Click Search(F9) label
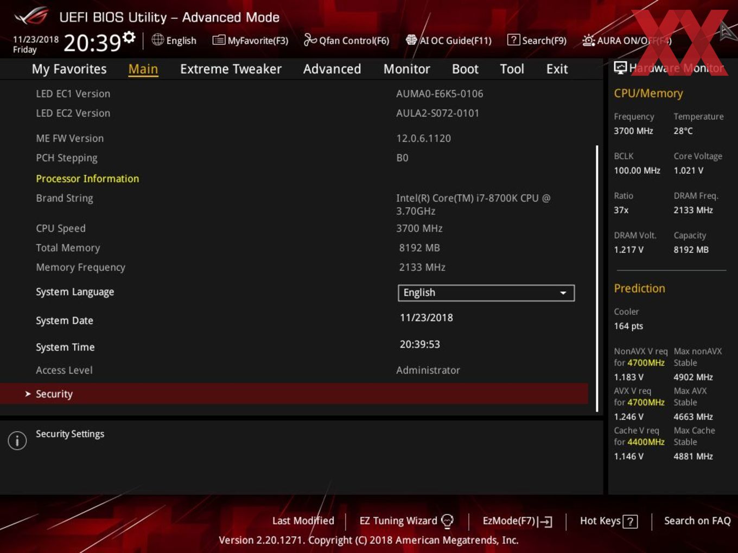 click(544, 41)
